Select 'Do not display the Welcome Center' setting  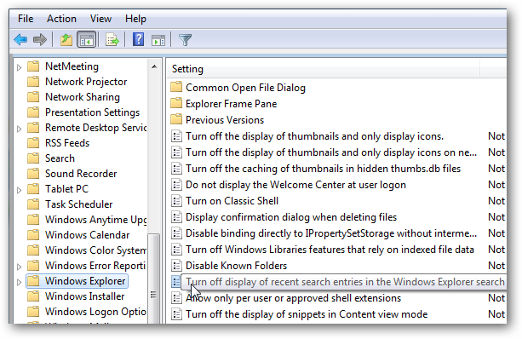295,185
